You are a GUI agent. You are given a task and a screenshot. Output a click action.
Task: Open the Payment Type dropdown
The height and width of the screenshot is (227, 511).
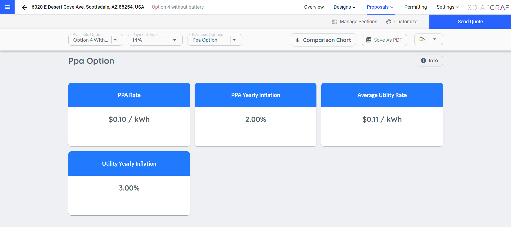pos(175,40)
